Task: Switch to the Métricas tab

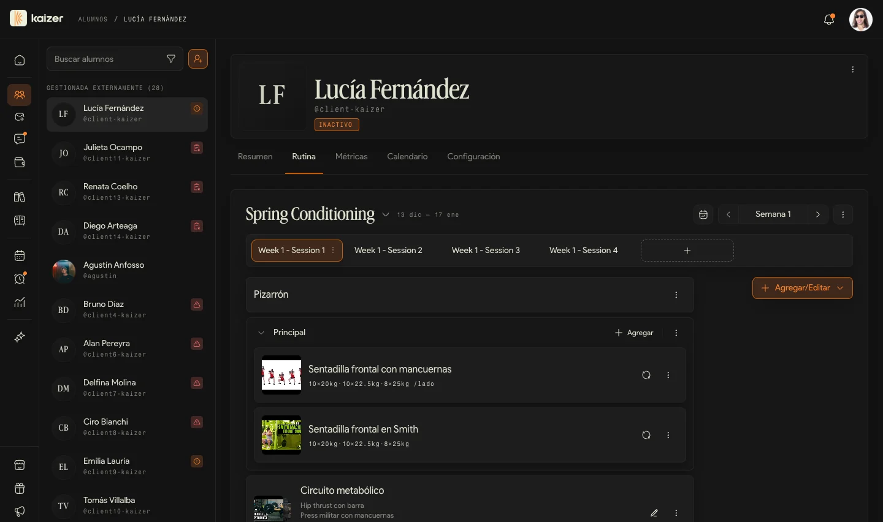Action: pyautogui.click(x=351, y=157)
